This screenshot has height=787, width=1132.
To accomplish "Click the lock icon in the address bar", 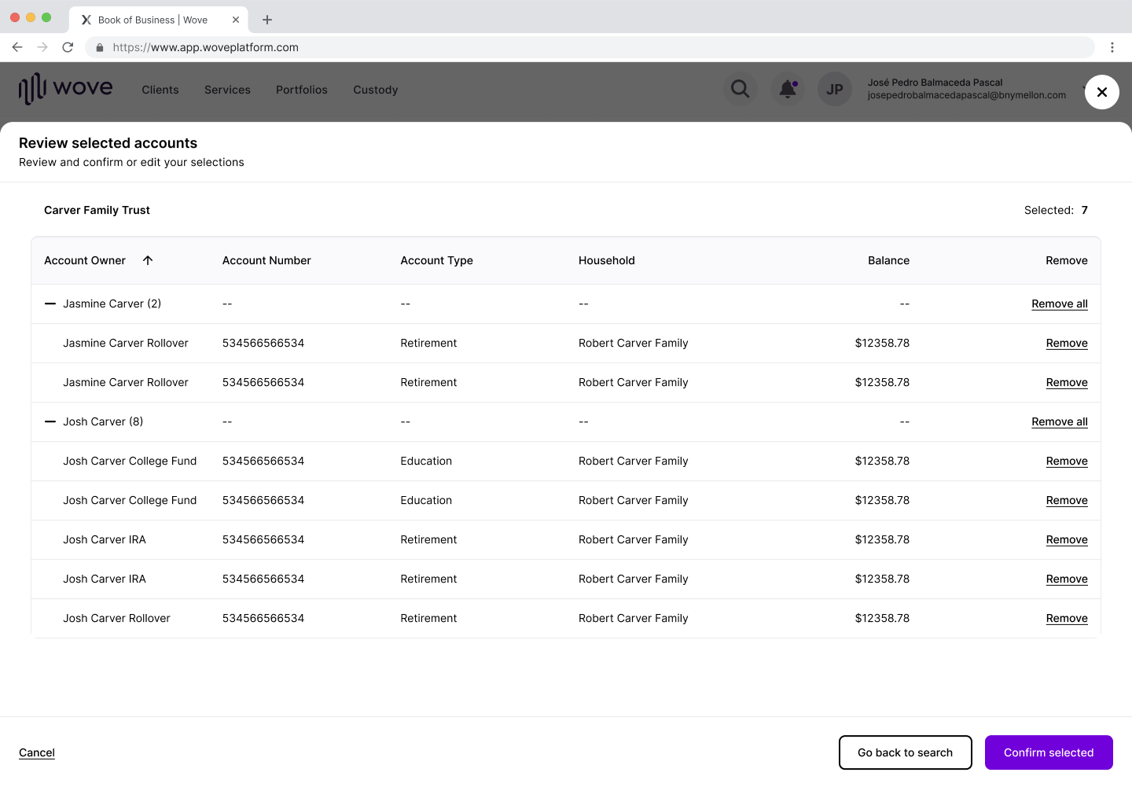I will (x=99, y=47).
